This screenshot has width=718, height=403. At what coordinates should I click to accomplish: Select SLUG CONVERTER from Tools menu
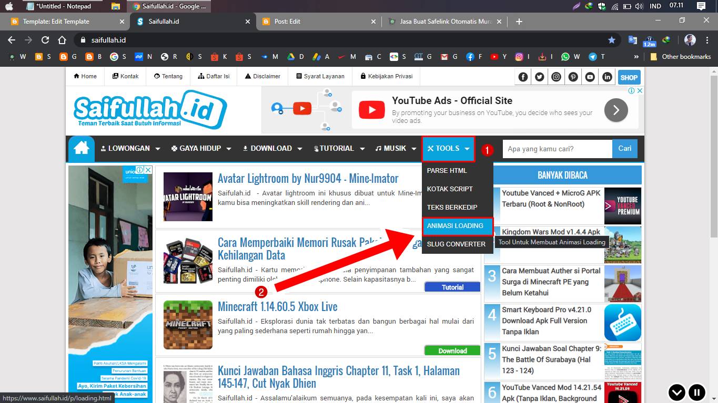click(458, 244)
